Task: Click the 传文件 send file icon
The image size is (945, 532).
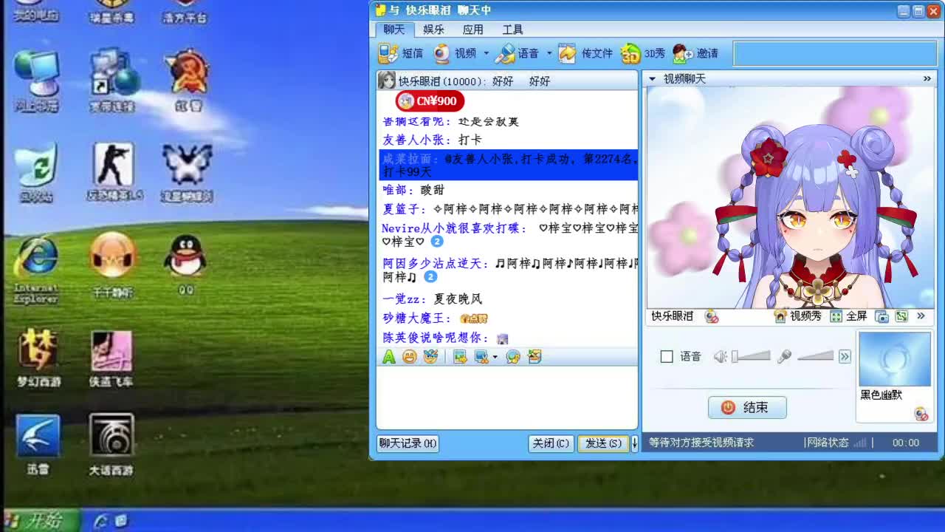Action: 567,53
